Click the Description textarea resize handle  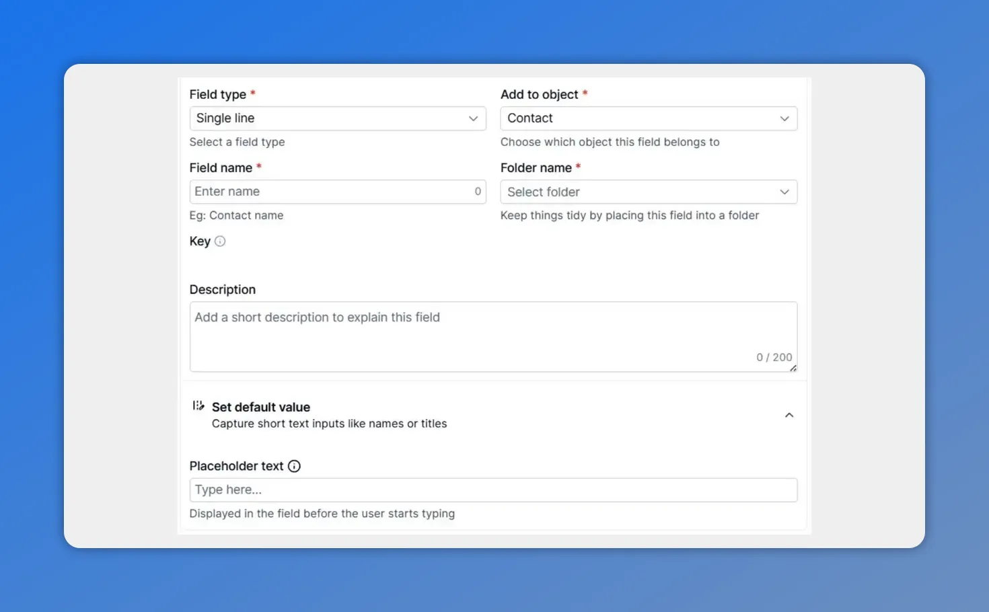click(x=793, y=369)
